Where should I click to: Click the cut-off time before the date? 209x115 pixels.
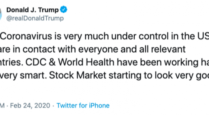[2, 106]
